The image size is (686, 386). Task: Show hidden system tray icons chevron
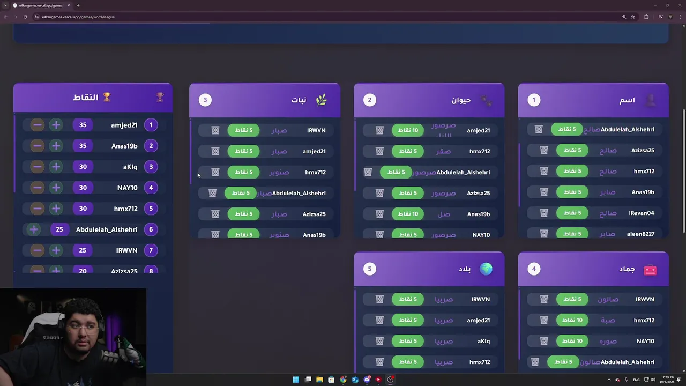pyautogui.click(x=609, y=380)
